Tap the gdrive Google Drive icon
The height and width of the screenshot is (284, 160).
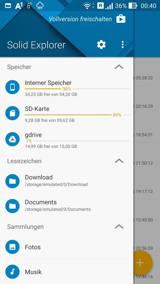click(x=12, y=139)
